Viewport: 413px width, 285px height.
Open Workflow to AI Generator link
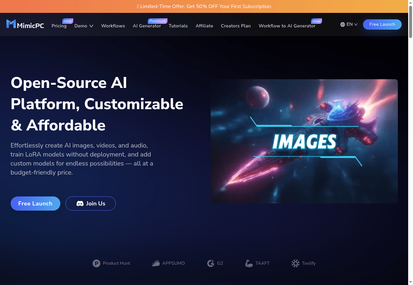pyautogui.click(x=287, y=26)
